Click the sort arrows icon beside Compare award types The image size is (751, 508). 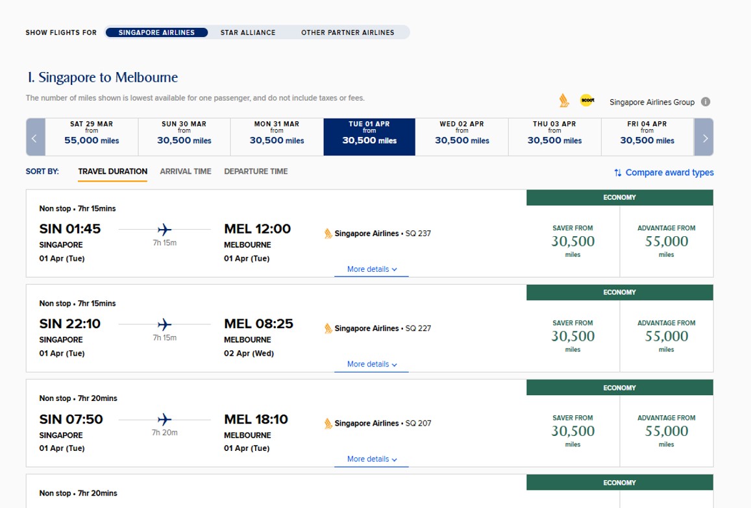click(x=618, y=173)
